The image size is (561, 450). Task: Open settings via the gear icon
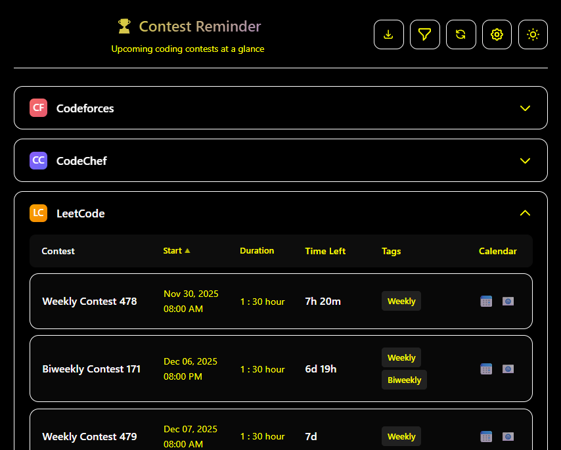pos(497,34)
